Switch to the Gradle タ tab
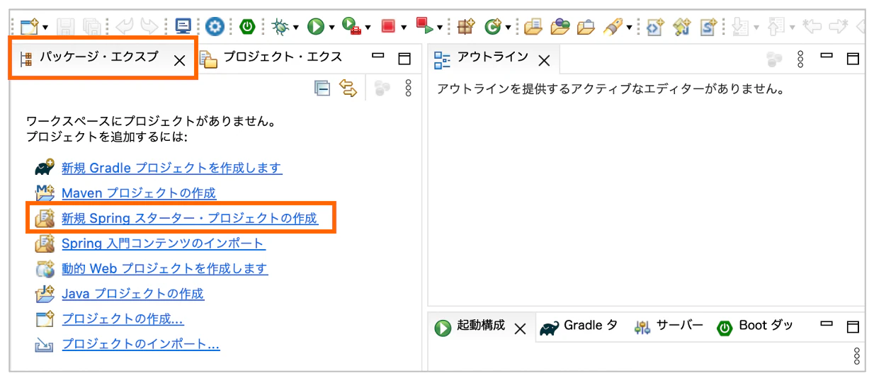The width and height of the screenshot is (874, 378). [x=579, y=326]
